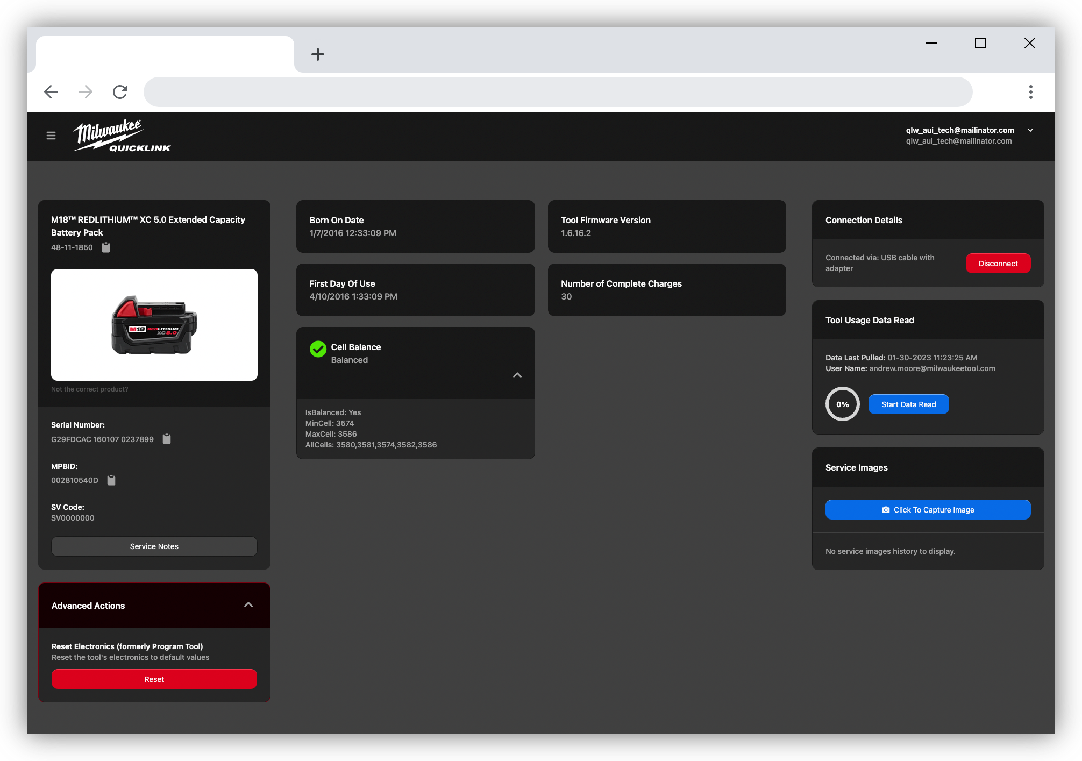The width and height of the screenshot is (1082, 761).
Task: Copy the 48-11-1850 model number
Action: [106, 247]
